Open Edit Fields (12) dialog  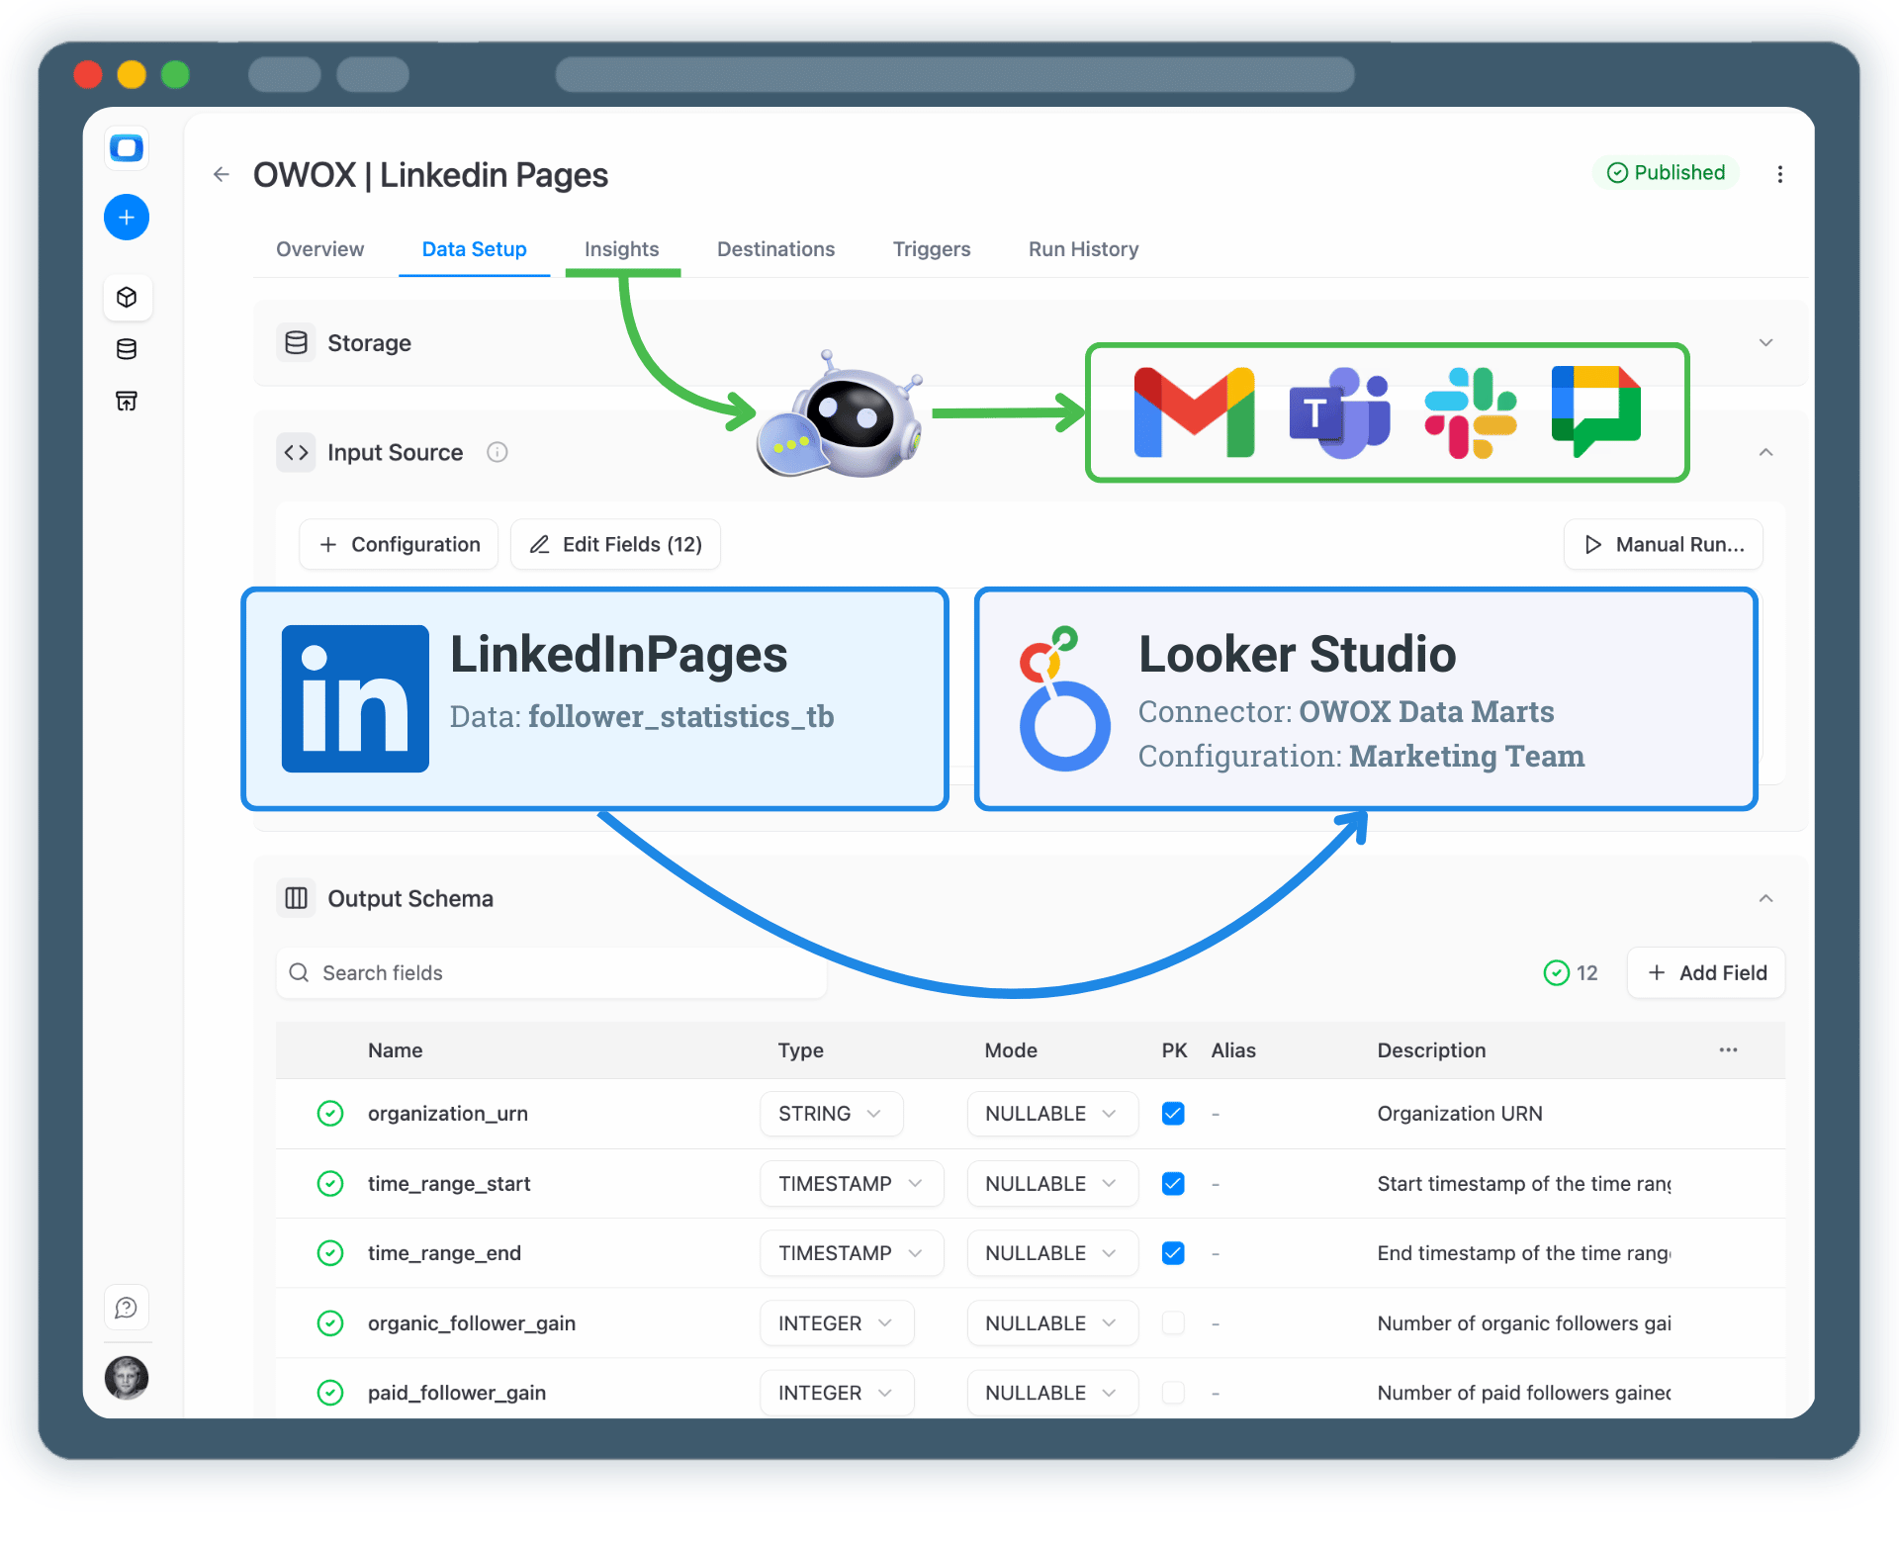(x=614, y=544)
